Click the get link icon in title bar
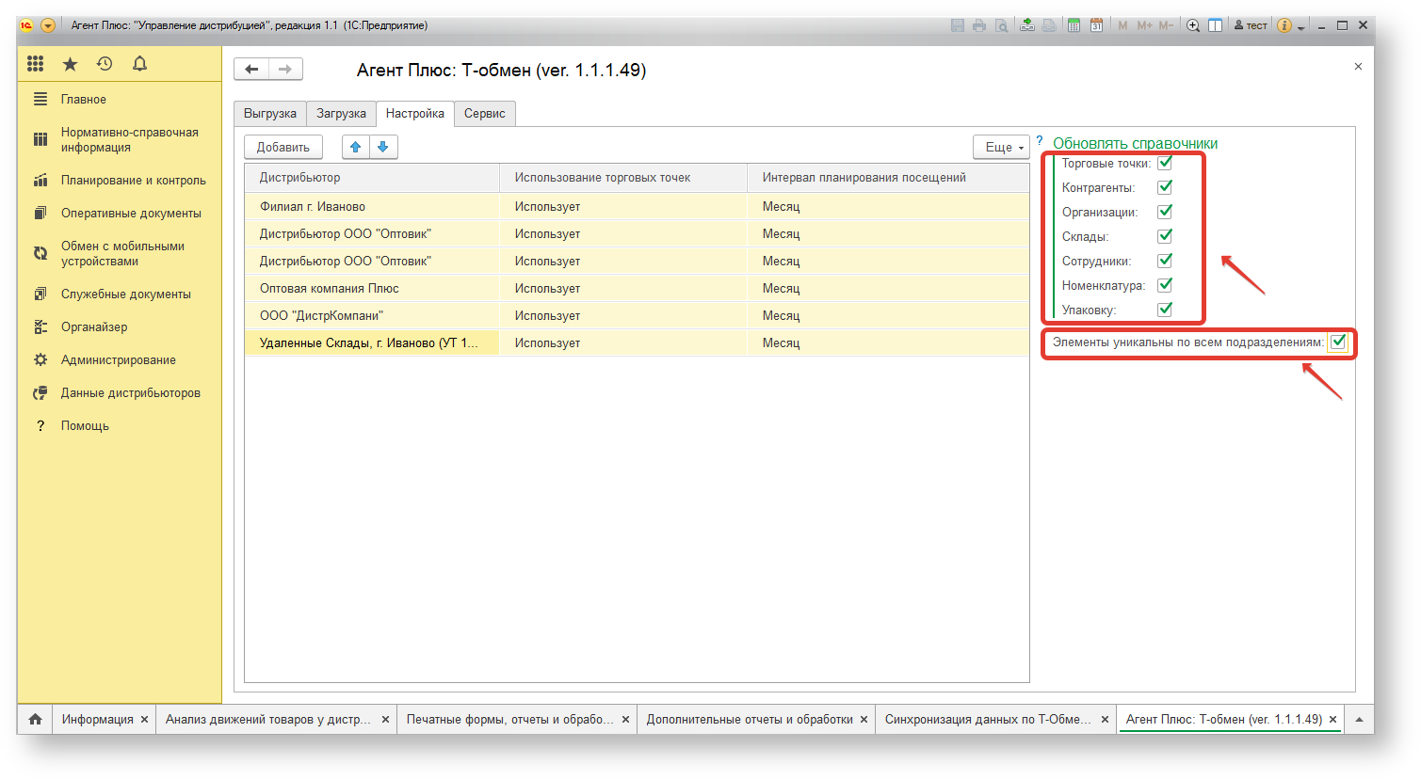This screenshot has width=1421, height=780. click(x=1027, y=25)
